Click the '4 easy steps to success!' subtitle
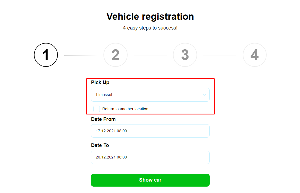 (x=150, y=28)
